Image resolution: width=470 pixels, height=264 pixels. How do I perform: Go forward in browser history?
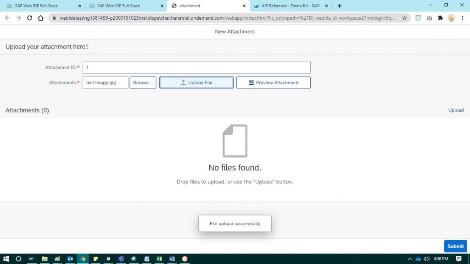click(x=18, y=18)
